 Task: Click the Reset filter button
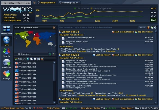143,28
